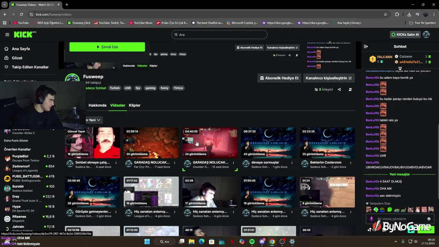Screen dimensions: 439x247
Task: Go back in browser
Action: [5, 14]
